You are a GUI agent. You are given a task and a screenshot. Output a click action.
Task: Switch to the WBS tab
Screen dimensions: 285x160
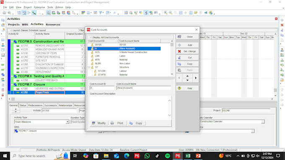[x=25, y=24]
